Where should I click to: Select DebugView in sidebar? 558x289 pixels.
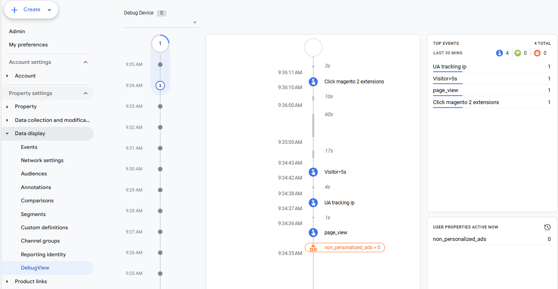pyautogui.click(x=35, y=268)
